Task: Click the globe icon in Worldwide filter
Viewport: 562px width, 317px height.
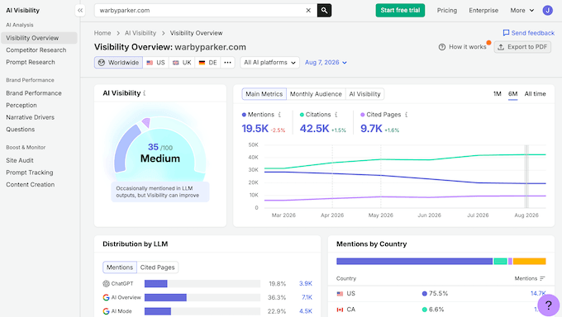Action: [102, 62]
